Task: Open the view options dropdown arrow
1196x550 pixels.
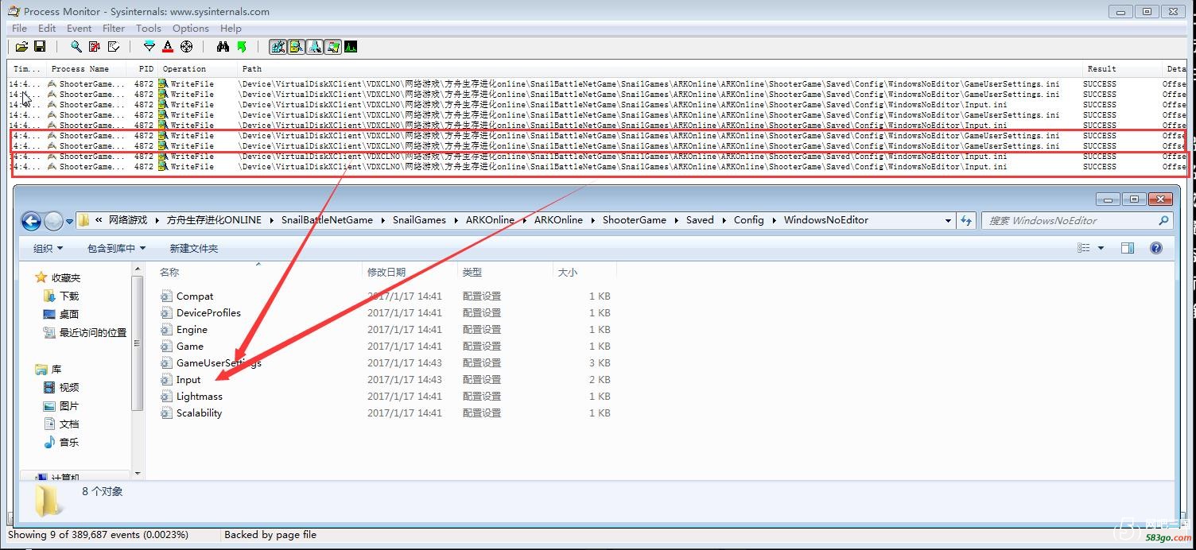Action: coord(1101,248)
